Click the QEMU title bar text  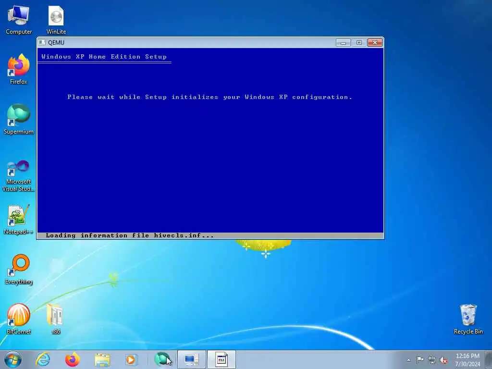click(56, 42)
